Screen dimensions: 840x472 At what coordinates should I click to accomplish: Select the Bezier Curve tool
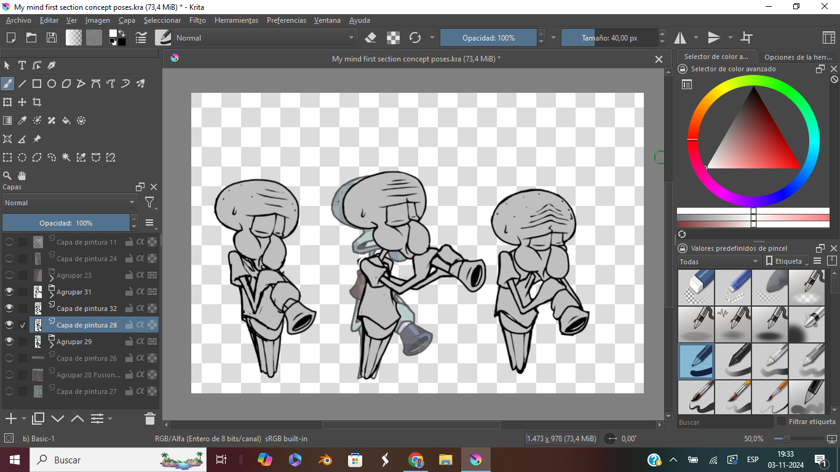96,84
